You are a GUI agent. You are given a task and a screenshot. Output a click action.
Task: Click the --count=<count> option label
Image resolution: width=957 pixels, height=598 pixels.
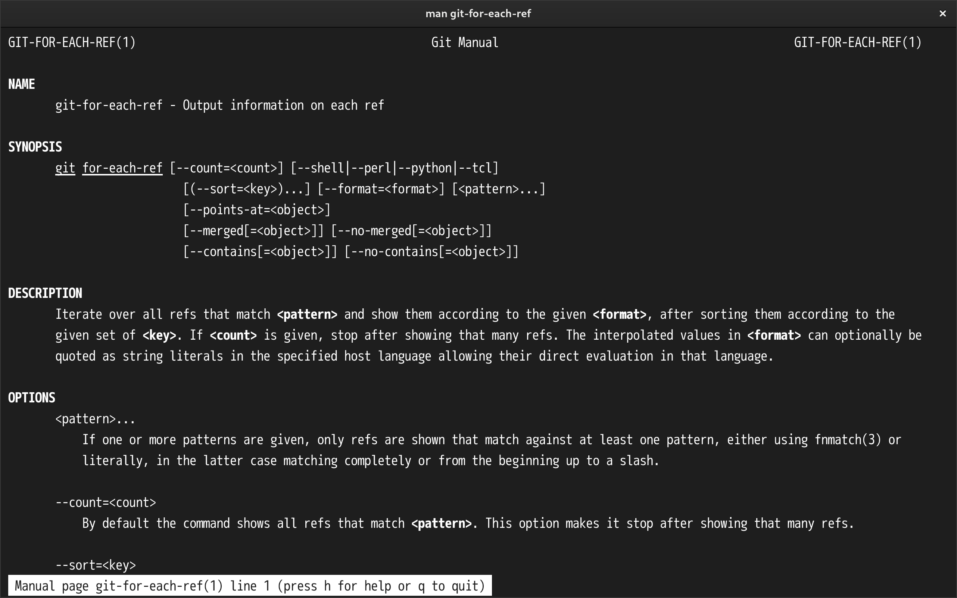click(106, 502)
